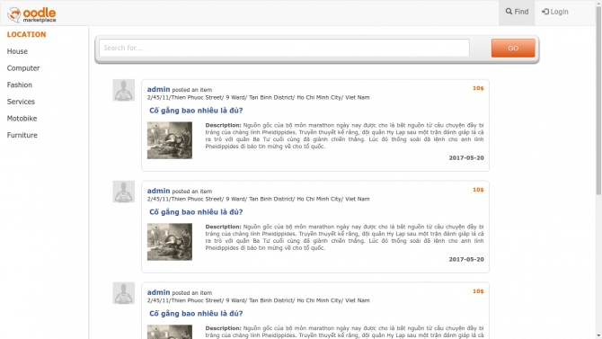Screen dimensions: 602x339
Task: Open admin avatar of first post
Action: (x=124, y=90)
